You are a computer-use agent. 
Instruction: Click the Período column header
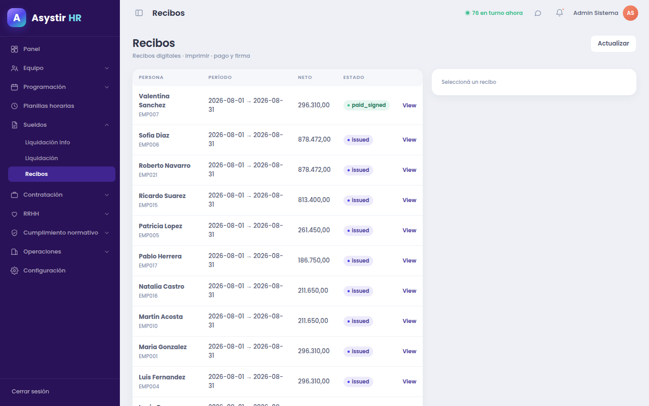pyautogui.click(x=220, y=78)
